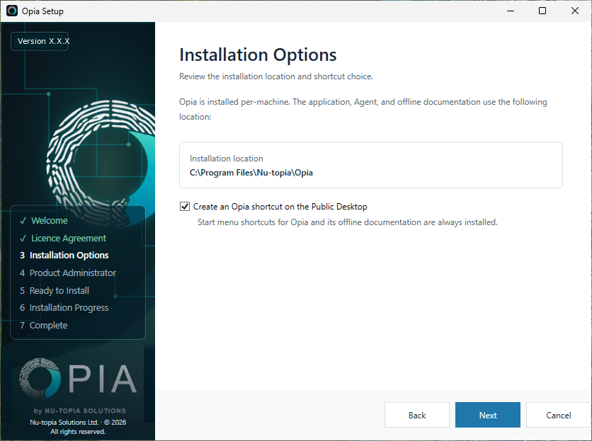The width and height of the screenshot is (592, 441).
Task: Select the Complete step in sidebar
Action: [44, 325]
